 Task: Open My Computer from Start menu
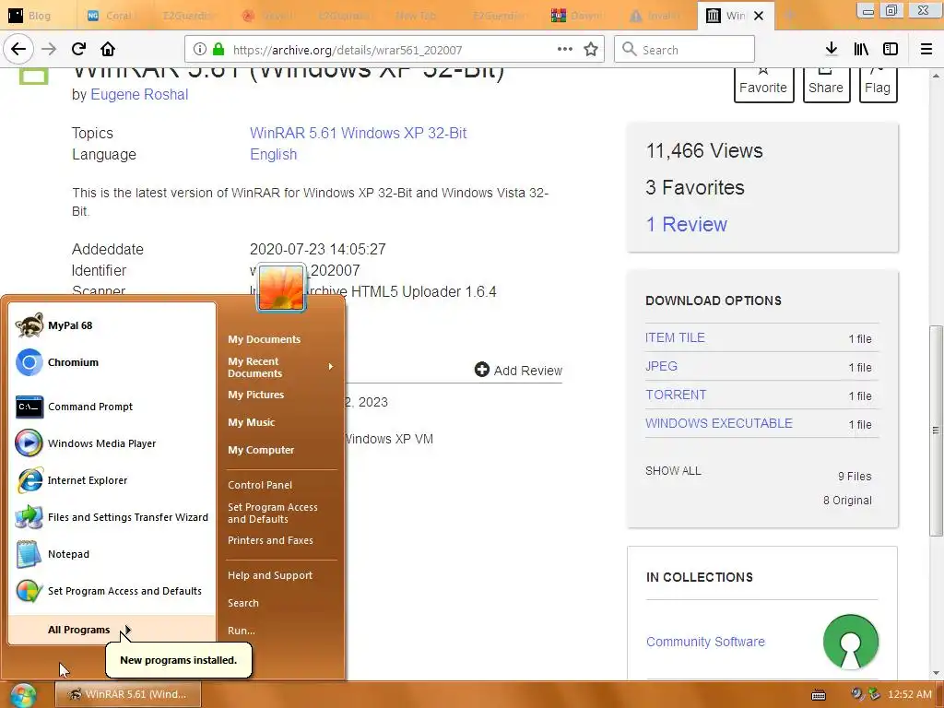261,450
